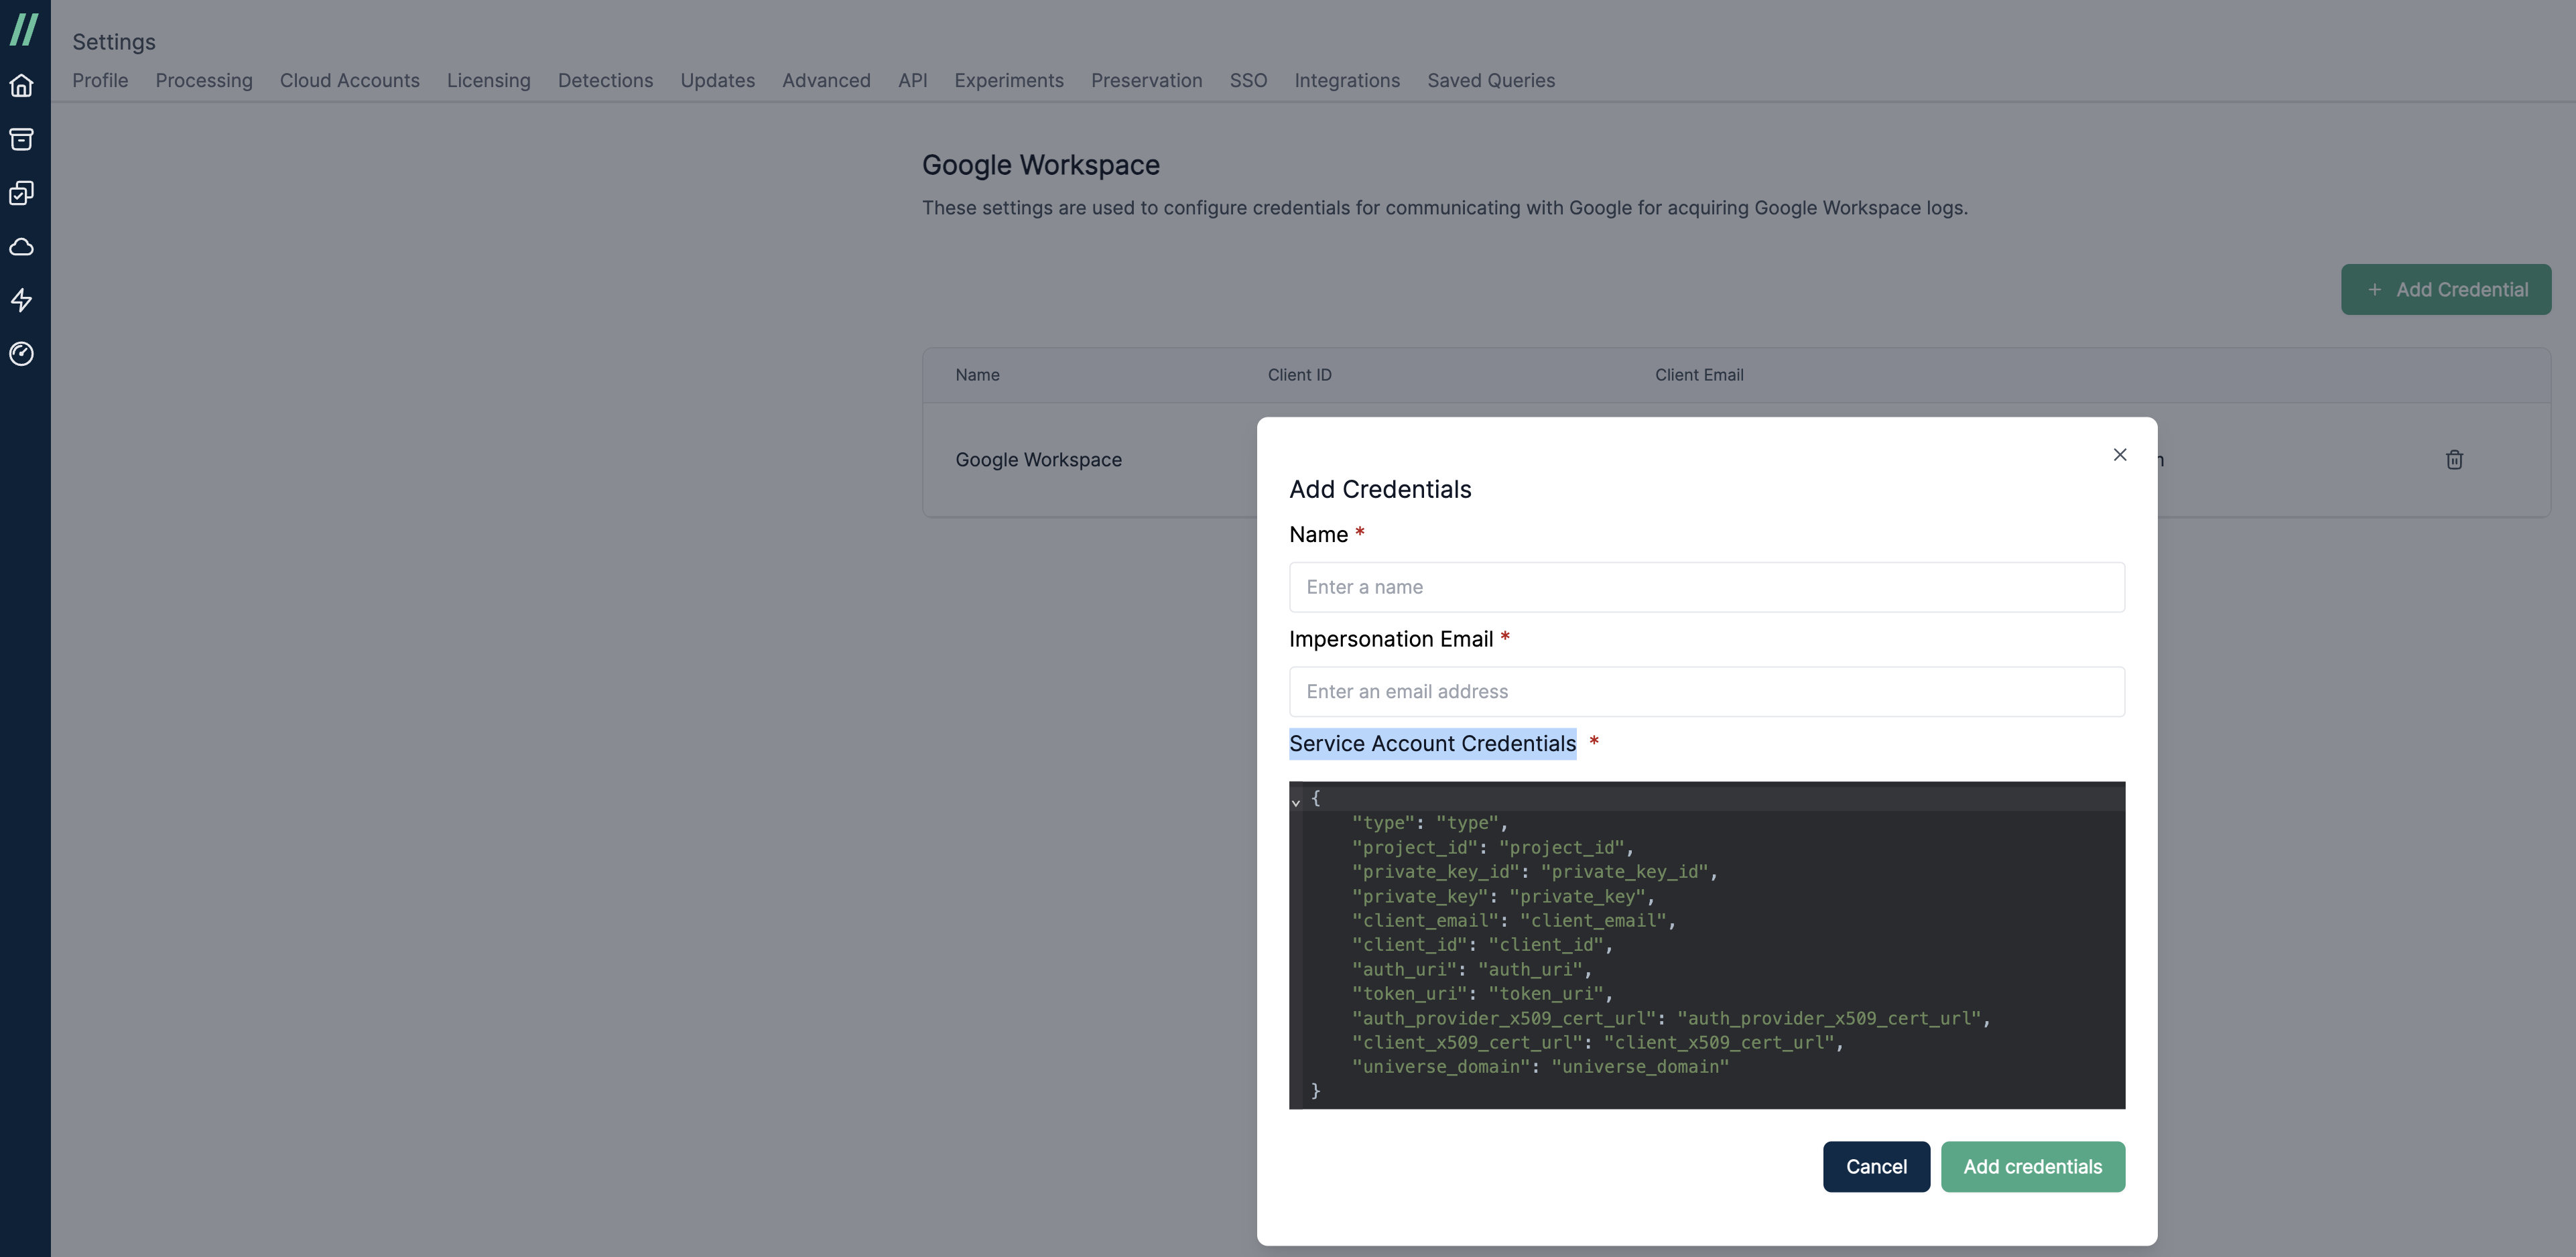Click the "type" line in editor
The image size is (2576, 1257).
point(1430,823)
